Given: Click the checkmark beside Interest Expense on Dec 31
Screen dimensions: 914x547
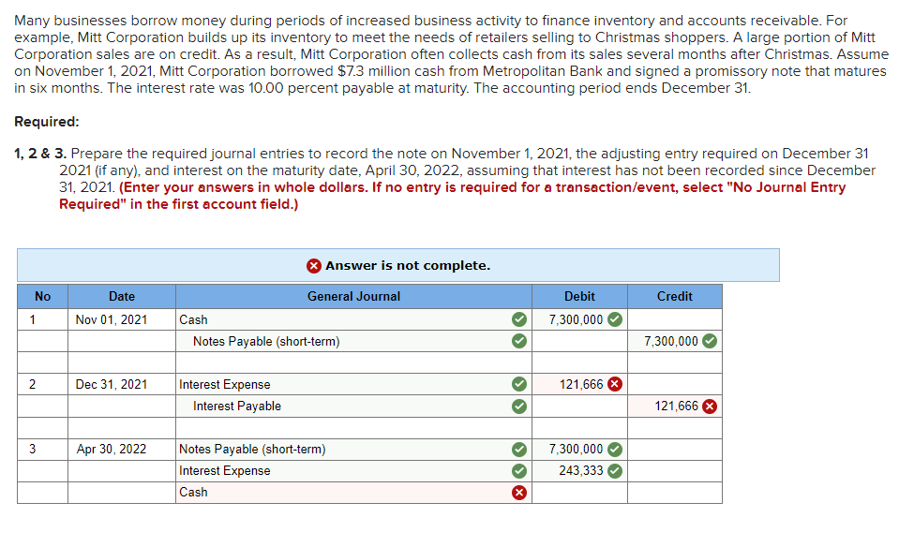Looking at the screenshot, I should click(x=518, y=383).
